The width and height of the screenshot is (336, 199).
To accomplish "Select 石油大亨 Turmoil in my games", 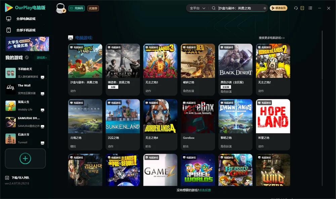I will pos(25,138).
